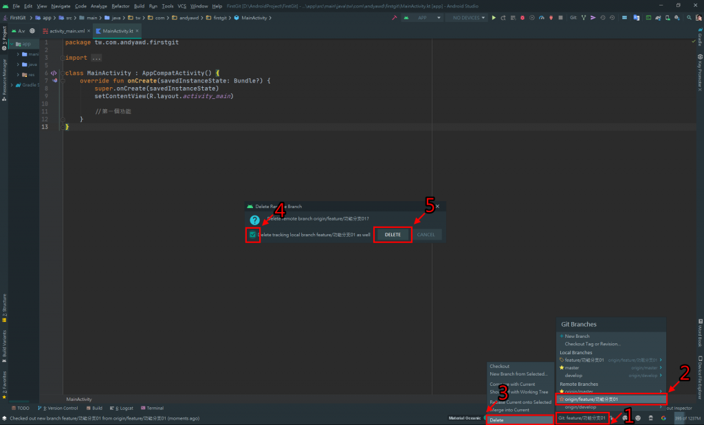Expand Gradle Scripts in project tree
704x425 pixels.
point(12,84)
